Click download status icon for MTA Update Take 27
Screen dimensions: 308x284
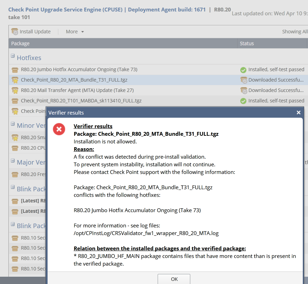(x=243, y=90)
